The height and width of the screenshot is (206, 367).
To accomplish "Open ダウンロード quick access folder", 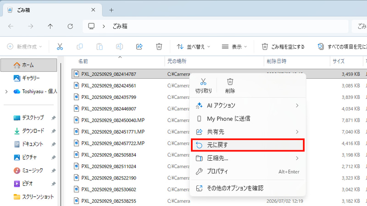I will (x=29, y=131).
